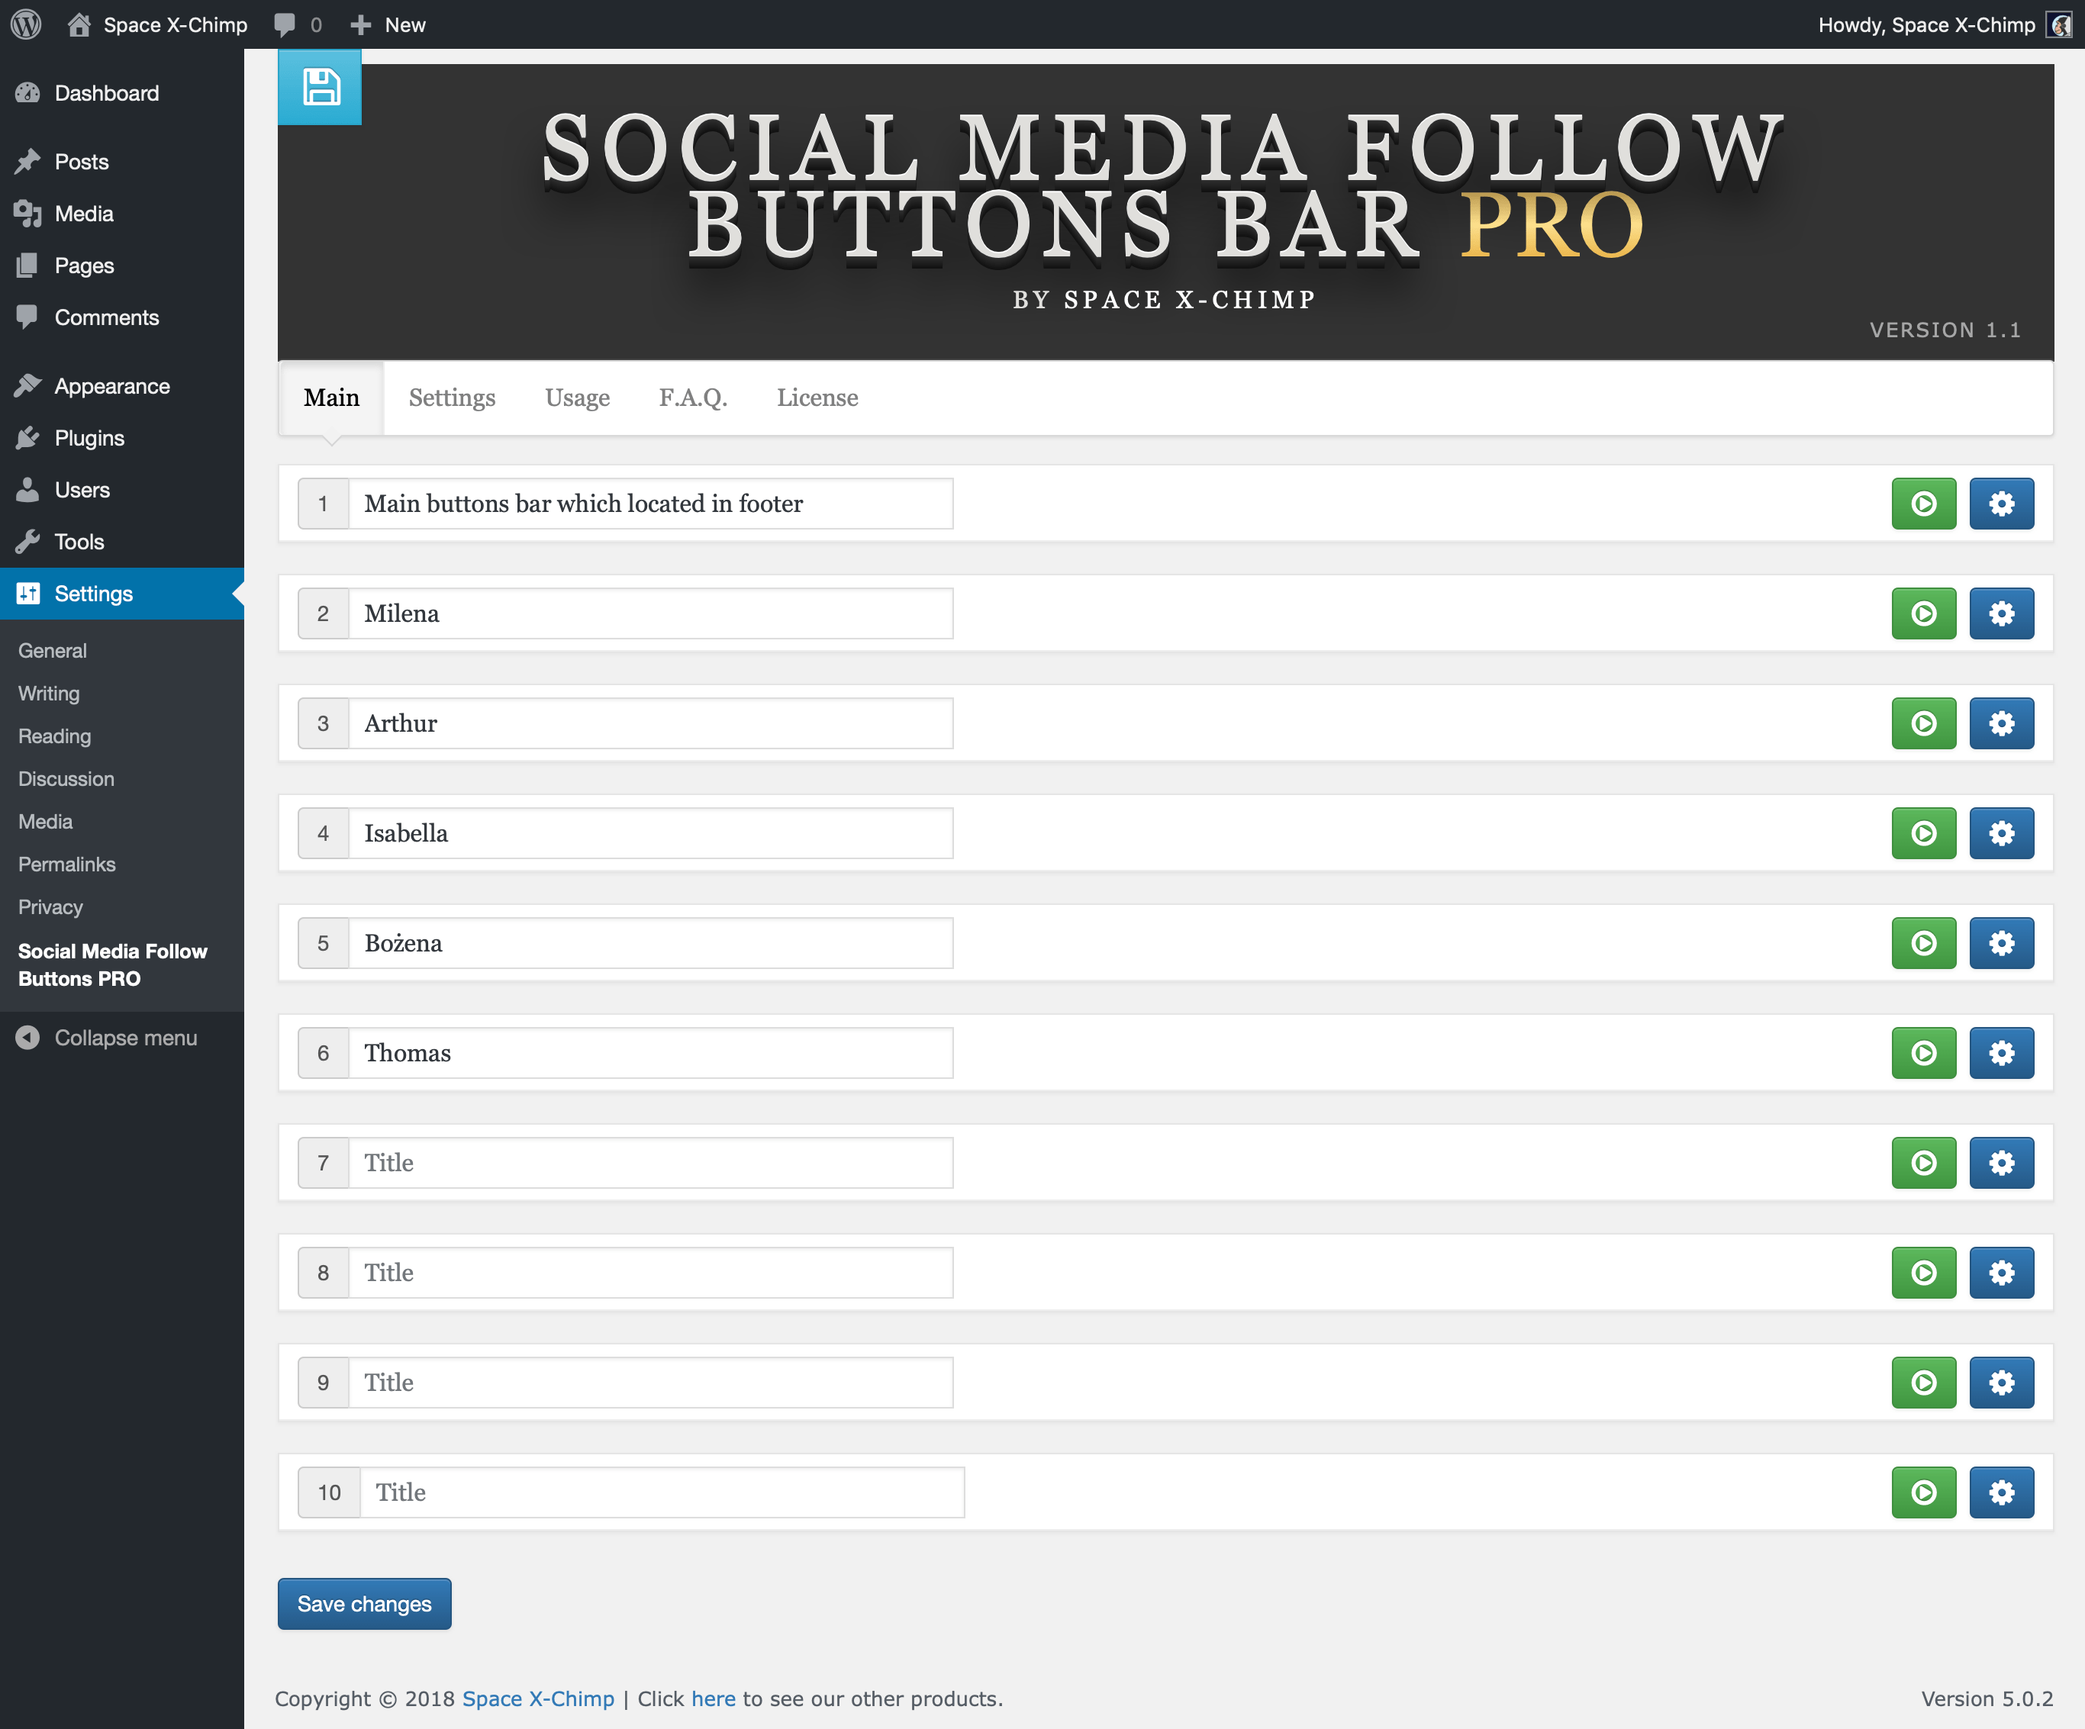The width and height of the screenshot is (2085, 1729).
Task: Click the Save changes button
Action: 364,1602
